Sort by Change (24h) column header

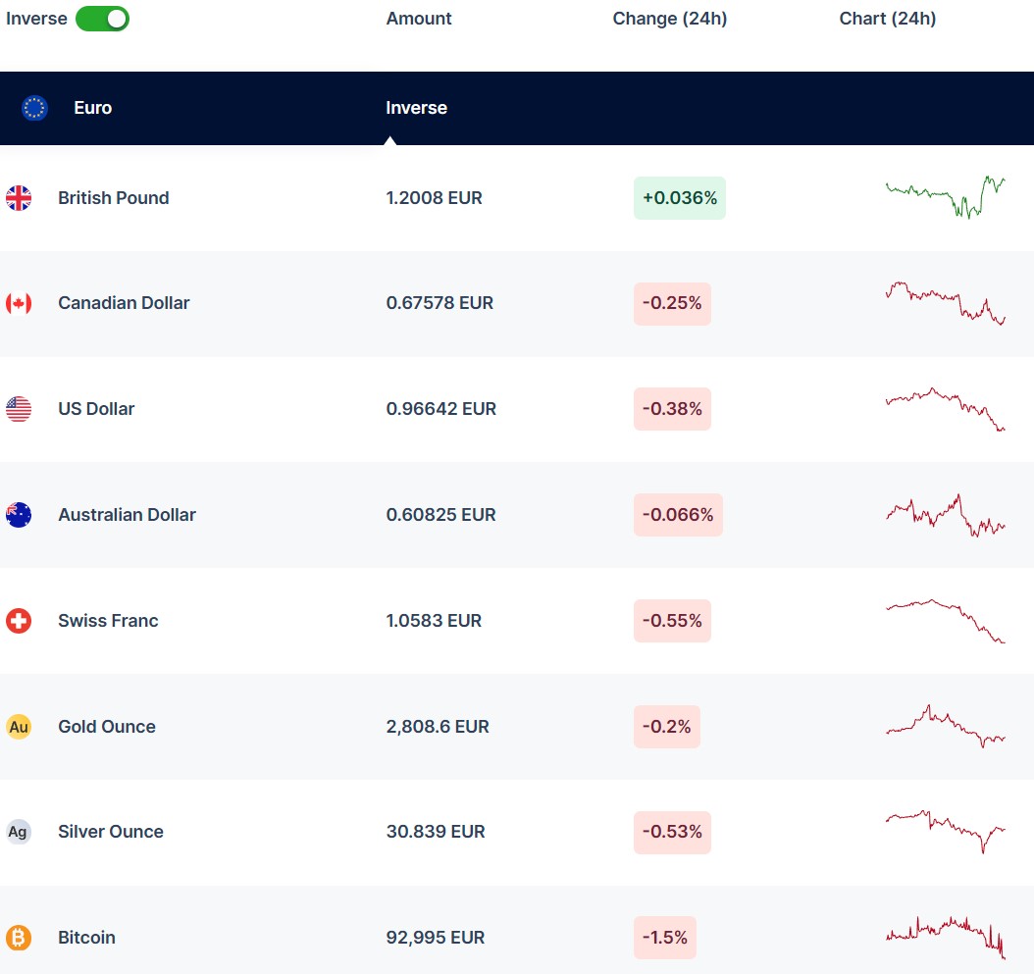669,19
